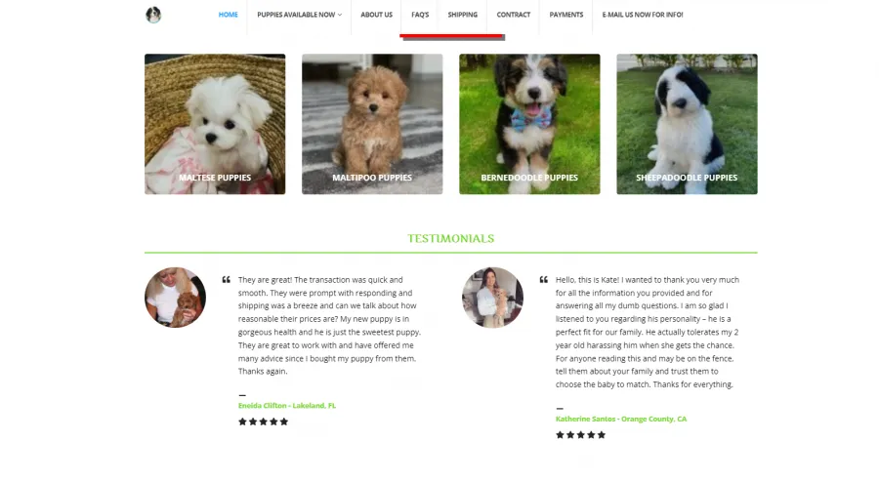Click Katherine Santos - Orange County, CA name
879x482 pixels.
click(x=621, y=419)
